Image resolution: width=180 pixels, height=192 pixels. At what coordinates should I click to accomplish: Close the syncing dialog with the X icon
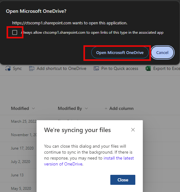coord(133,130)
